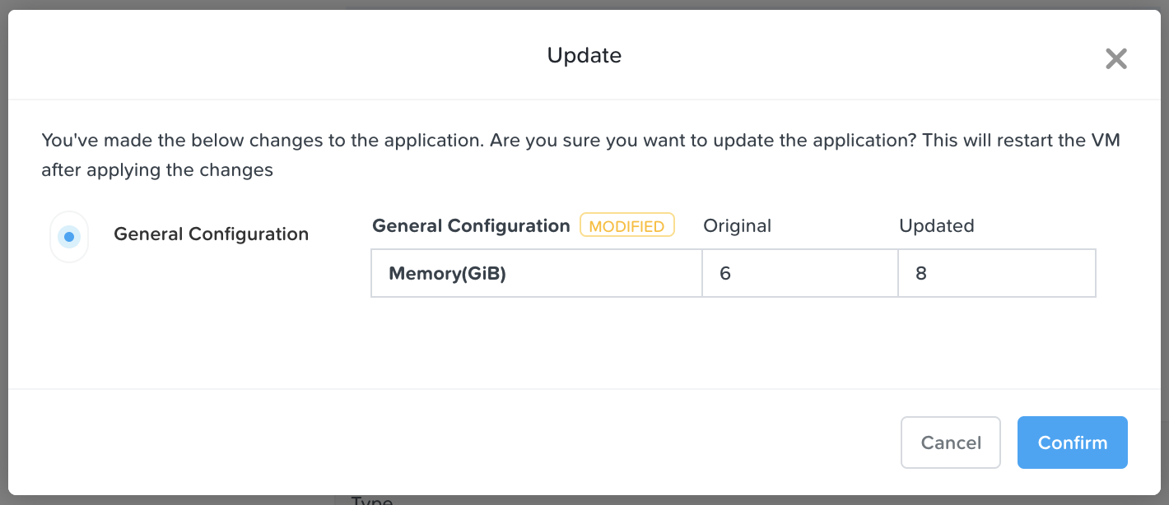The height and width of the screenshot is (505, 1169).
Task: Click the Type label behind the dialog
Action: (371, 500)
